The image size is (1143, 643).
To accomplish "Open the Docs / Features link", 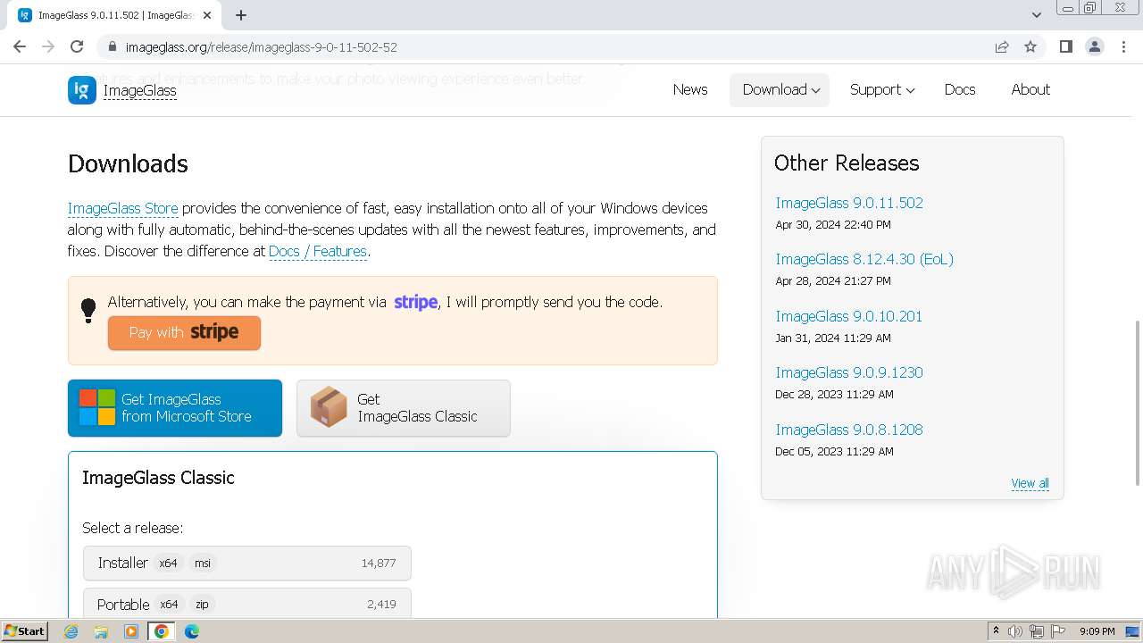I will [318, 251].
